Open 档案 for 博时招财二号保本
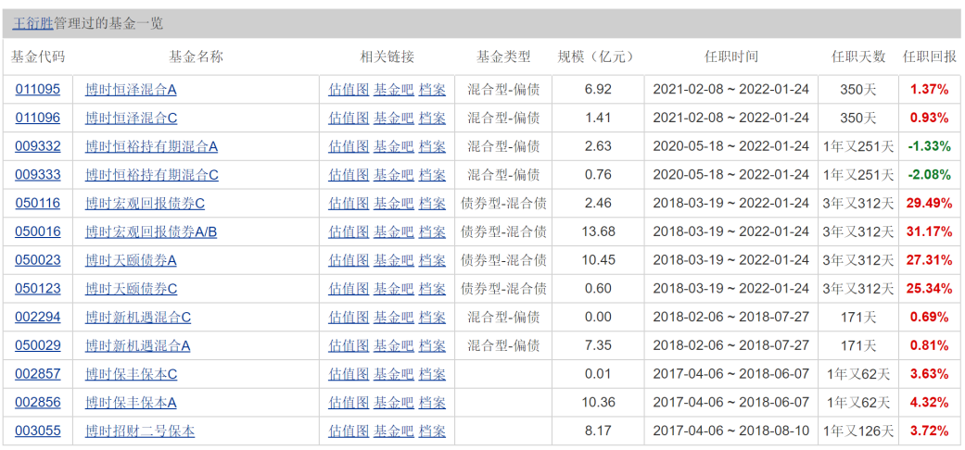Screen dimensions: 965x450 tap(432, 431)
